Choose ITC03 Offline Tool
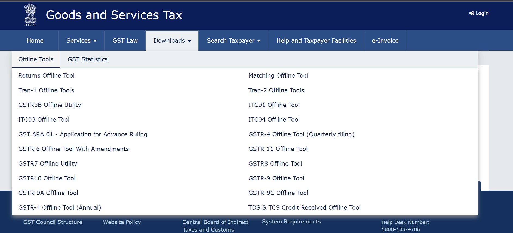Viewport: 513px width, 233px height. [x=44, y=119]
